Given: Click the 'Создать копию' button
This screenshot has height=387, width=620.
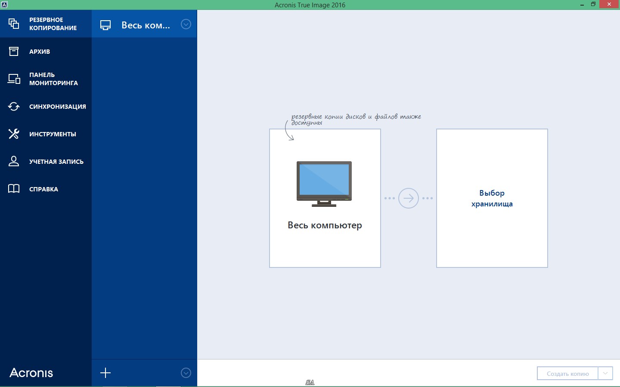Looking at the screenshot, I should pyautogui.click(x=567, y=374).
